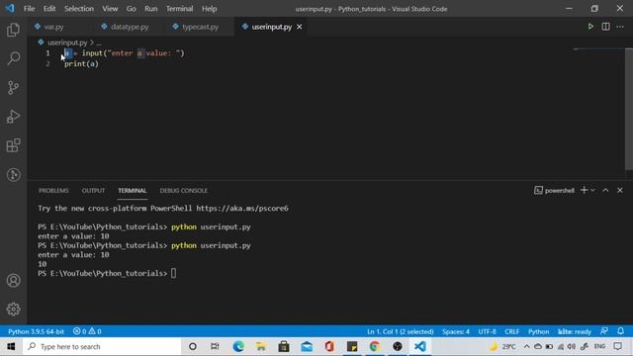Open notifications bell in the status bar

point(621,331)
